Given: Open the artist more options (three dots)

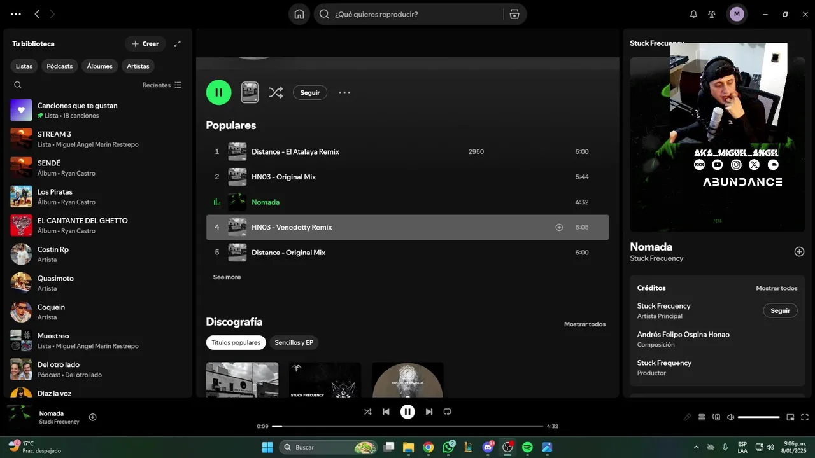Looking at the screenshot, I should (344, 92).
